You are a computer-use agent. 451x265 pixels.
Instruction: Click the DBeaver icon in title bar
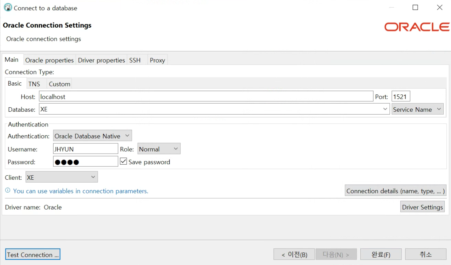coord(7,7)
